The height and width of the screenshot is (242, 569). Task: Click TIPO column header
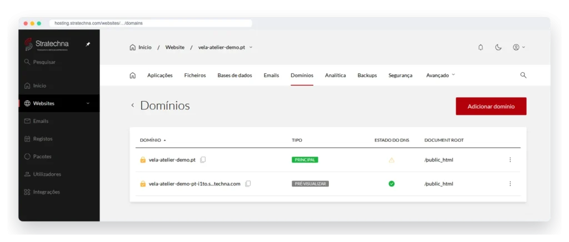(x=297, y=140)
